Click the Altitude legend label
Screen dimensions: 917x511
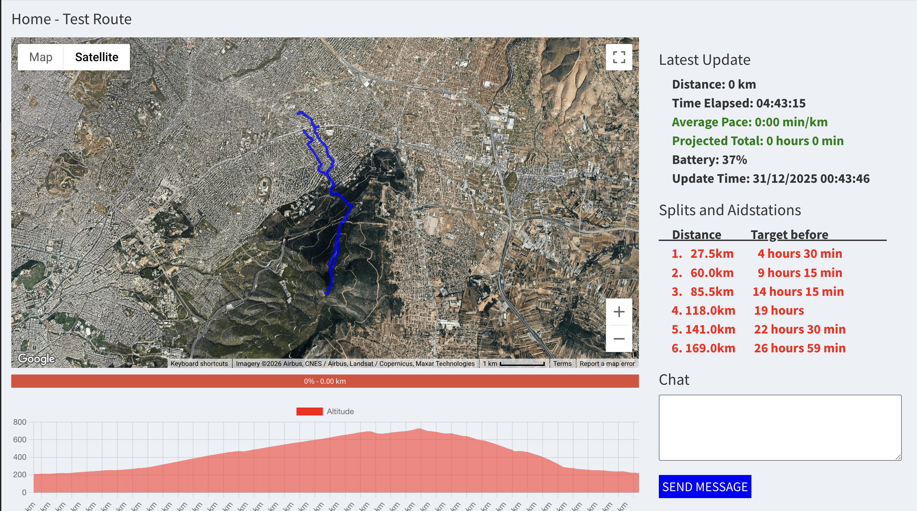pos(340,412)
